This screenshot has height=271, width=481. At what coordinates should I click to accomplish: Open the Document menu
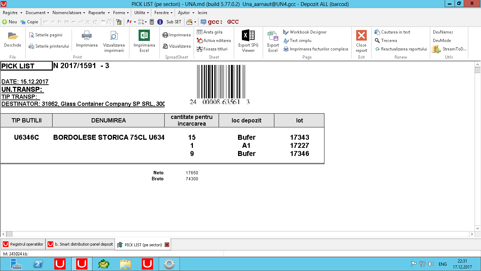(37, 13)
